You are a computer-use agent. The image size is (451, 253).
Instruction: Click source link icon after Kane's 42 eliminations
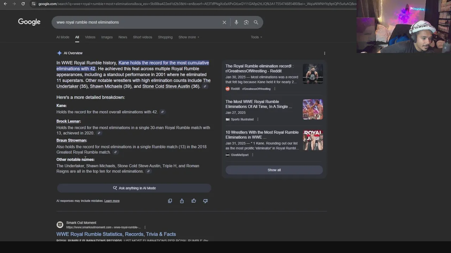point(162,112)
